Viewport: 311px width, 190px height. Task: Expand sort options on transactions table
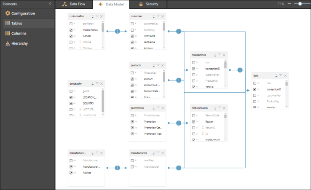point(215,55)
